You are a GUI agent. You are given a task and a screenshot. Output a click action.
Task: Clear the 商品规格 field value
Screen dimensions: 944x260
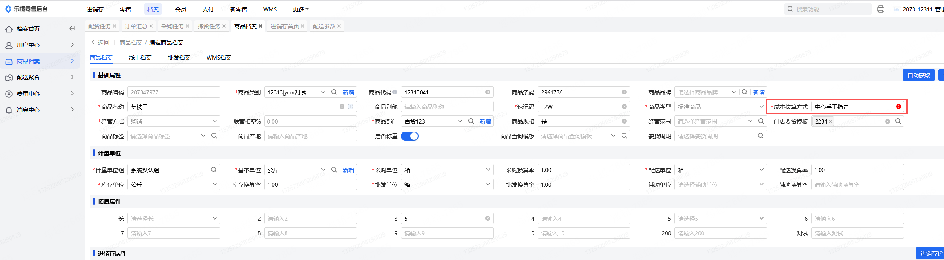(x=624, y=121)
